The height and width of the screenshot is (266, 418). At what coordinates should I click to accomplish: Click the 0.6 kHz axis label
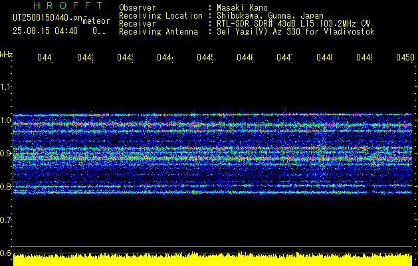point(5,253)
